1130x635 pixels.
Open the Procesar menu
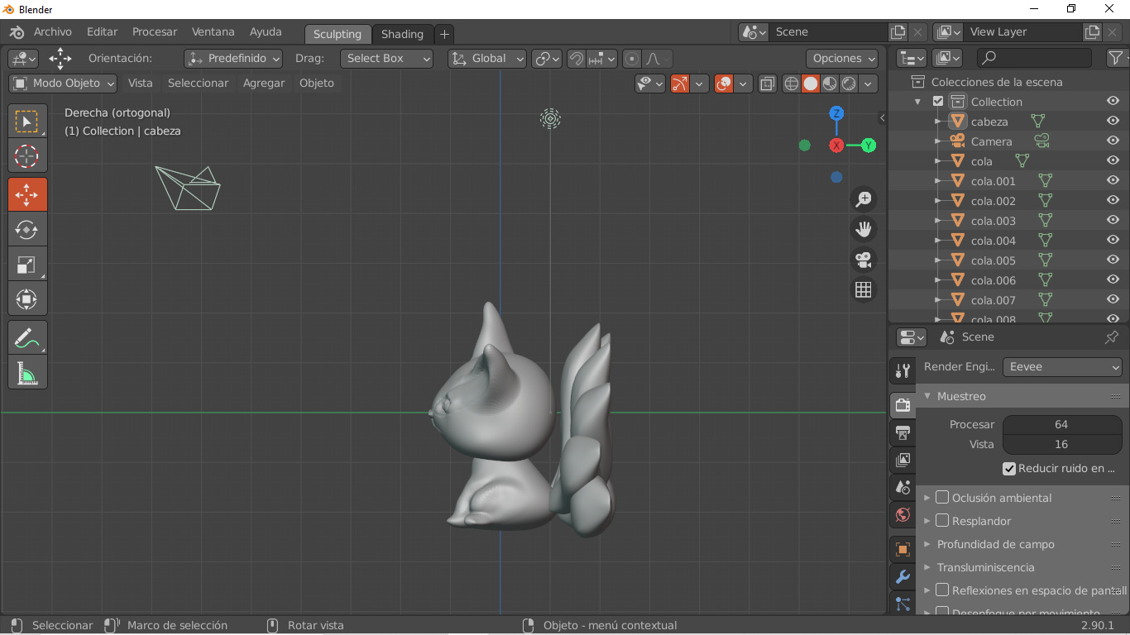pyautogui.click(x=155, y=32)
